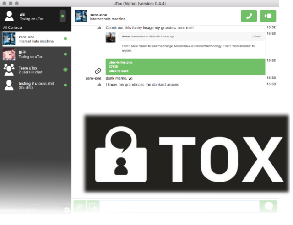This screenshot has height=225, width=293.
Task: Open the Team uTox group chat
Action: coord(37,70)
